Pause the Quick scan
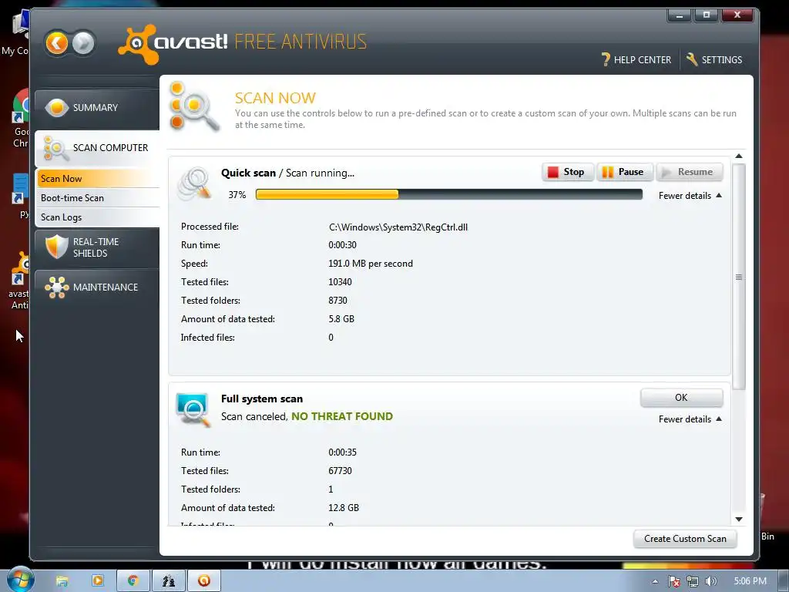Image resolution: width=789 pixels, height=592 pixels. (x=624, y=172)
